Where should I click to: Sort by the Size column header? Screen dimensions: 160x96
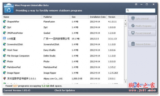pyautogui.click(x=79, y=17)
